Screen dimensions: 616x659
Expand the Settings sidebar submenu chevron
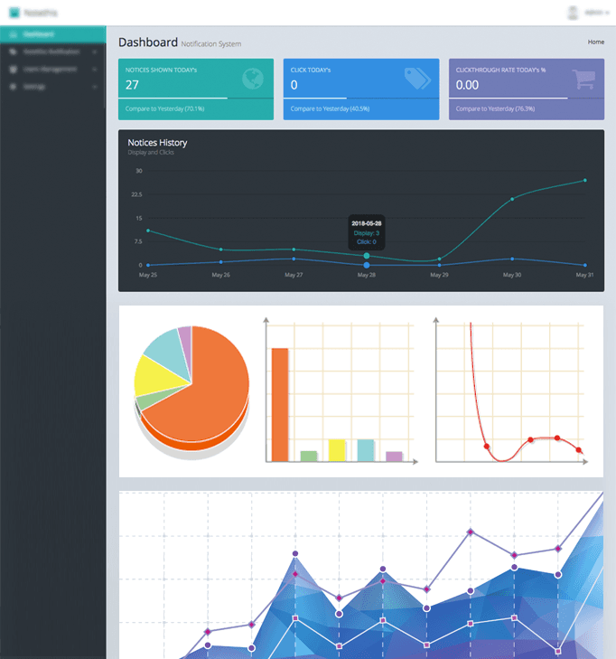(x=95, y=87)
